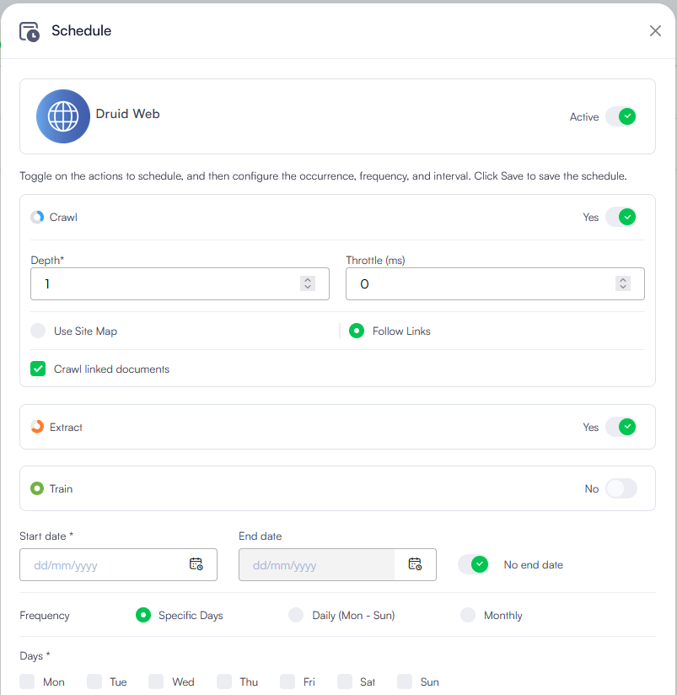
Task: Check the Wed day checkbox
Action: pyautogui.click(x=156, y=682)
